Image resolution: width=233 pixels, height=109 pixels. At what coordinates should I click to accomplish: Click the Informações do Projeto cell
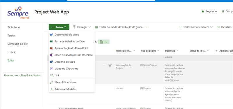[x=123, y=67]
